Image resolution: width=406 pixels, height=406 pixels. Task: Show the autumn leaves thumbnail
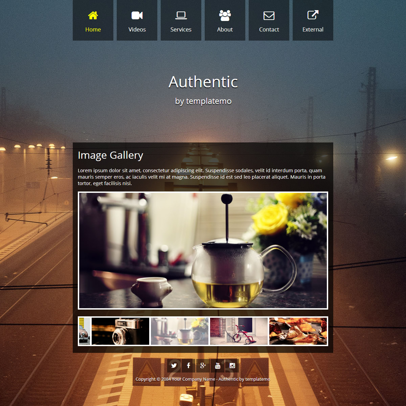pos(298,331)
